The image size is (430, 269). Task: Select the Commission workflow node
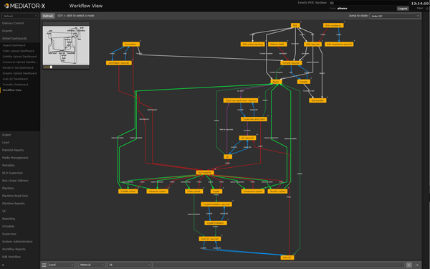(131, 44)
